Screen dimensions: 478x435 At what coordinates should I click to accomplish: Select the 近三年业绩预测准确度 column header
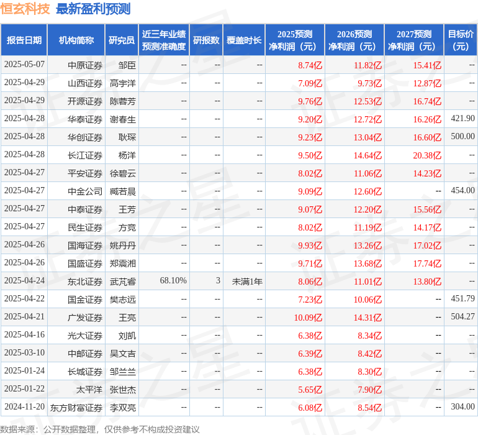coord(164,40)
